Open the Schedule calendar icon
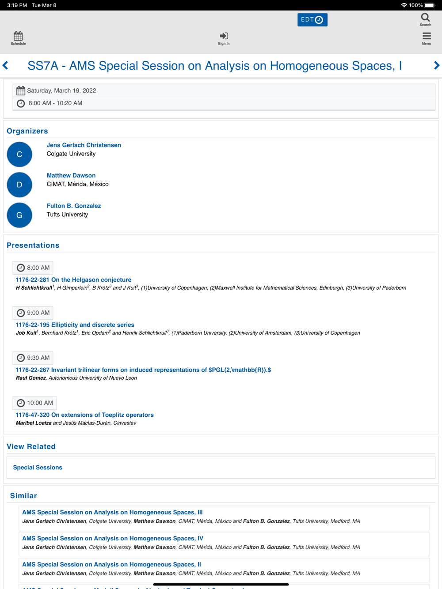442x589 pixels. click(x=18, y=38)
